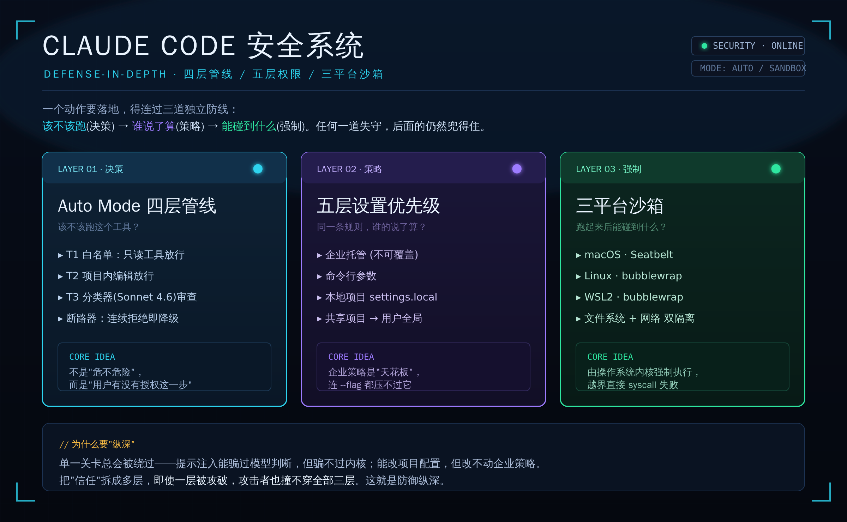Click the row 企业托管 (不可覆盖)
847x522 pixels.
(x=367, y=255)
